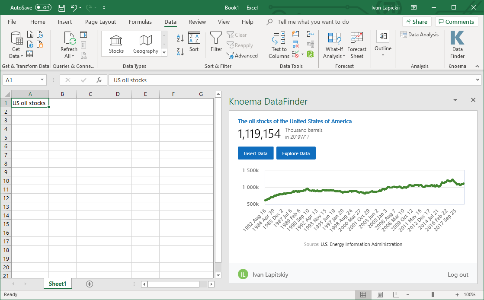
Task: Click the From Text/CSV icon
Action: pyautogui.click(x=30, y=34)
